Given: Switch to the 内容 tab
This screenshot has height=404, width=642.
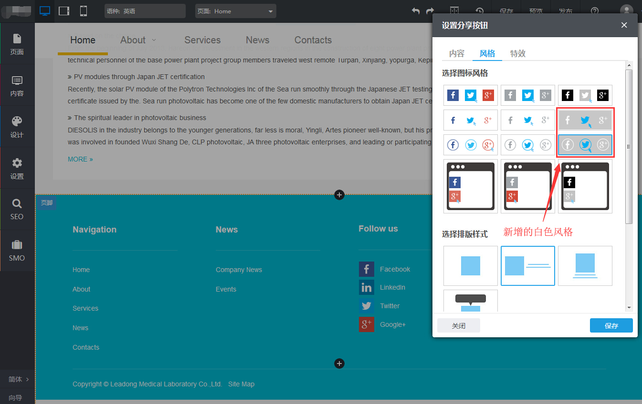Looking at the screenshot, I should coord(456,53).
